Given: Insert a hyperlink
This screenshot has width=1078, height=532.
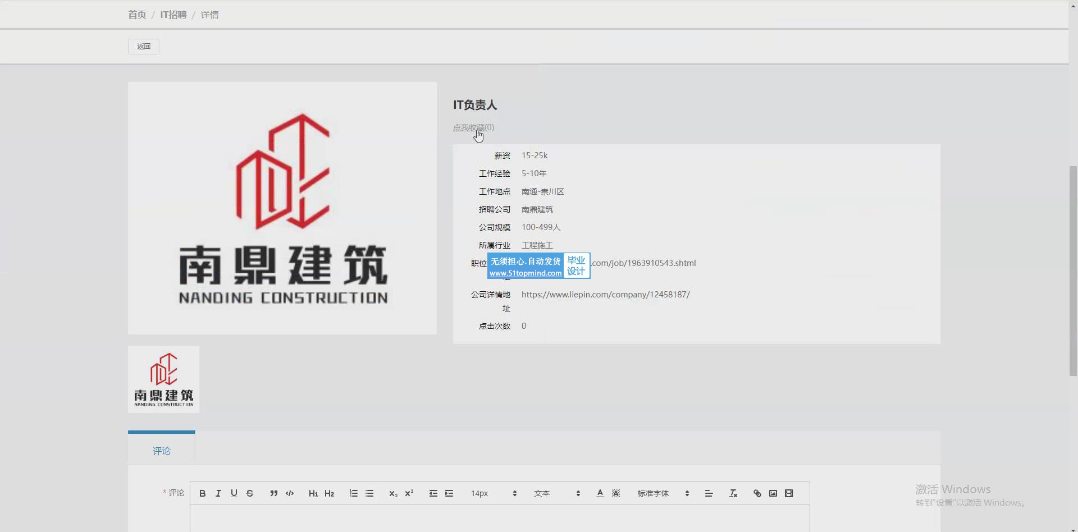Looking at the screenshot, I should (757, 493).
